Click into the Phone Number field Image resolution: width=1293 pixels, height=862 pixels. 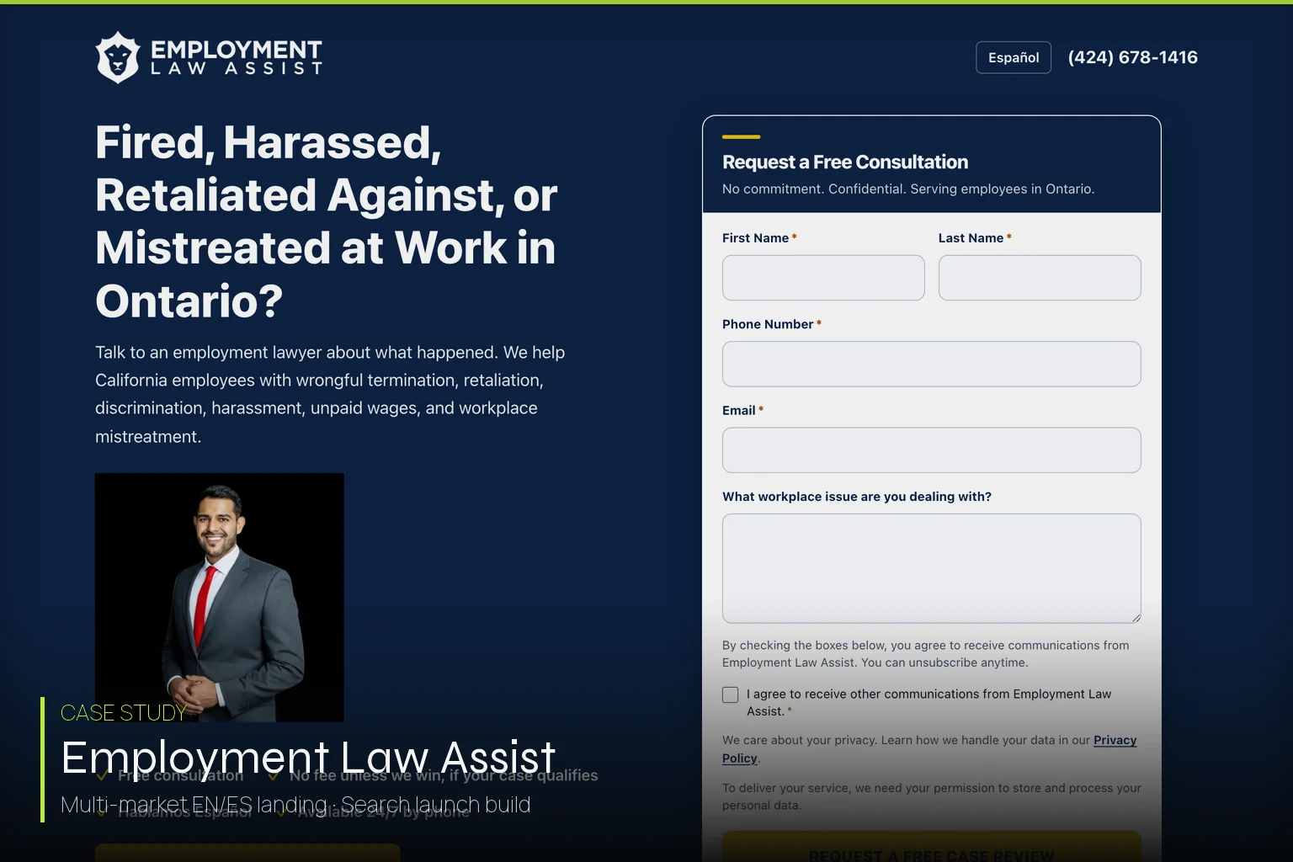point(932,364)
